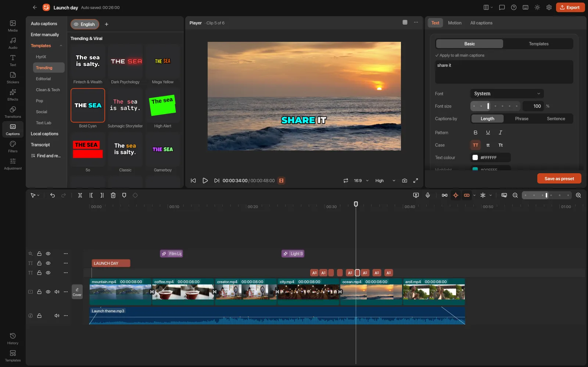588x367 pixels.
Task: Select Phrase captions-by option
Action: point(521,119)
